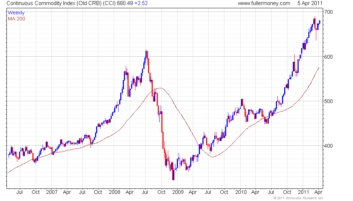Click the 'Oct' x-axis label just before 2007
Screen dimensions: 353x201
(36, 192)
